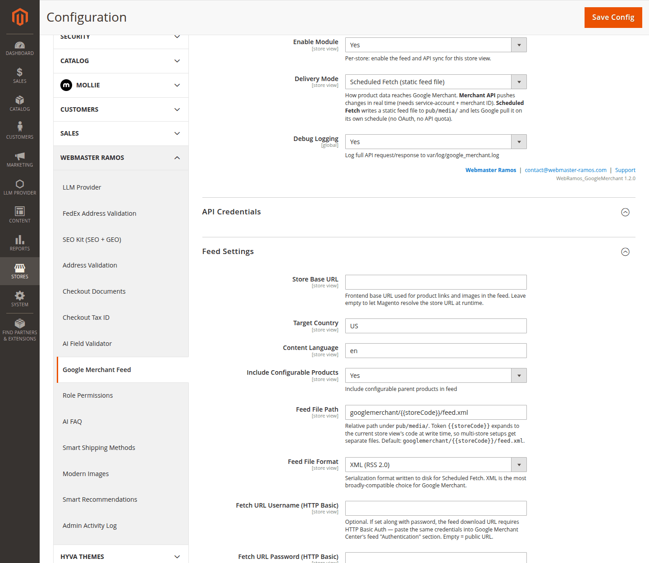Select AI FAQ tab

[121, 422]
